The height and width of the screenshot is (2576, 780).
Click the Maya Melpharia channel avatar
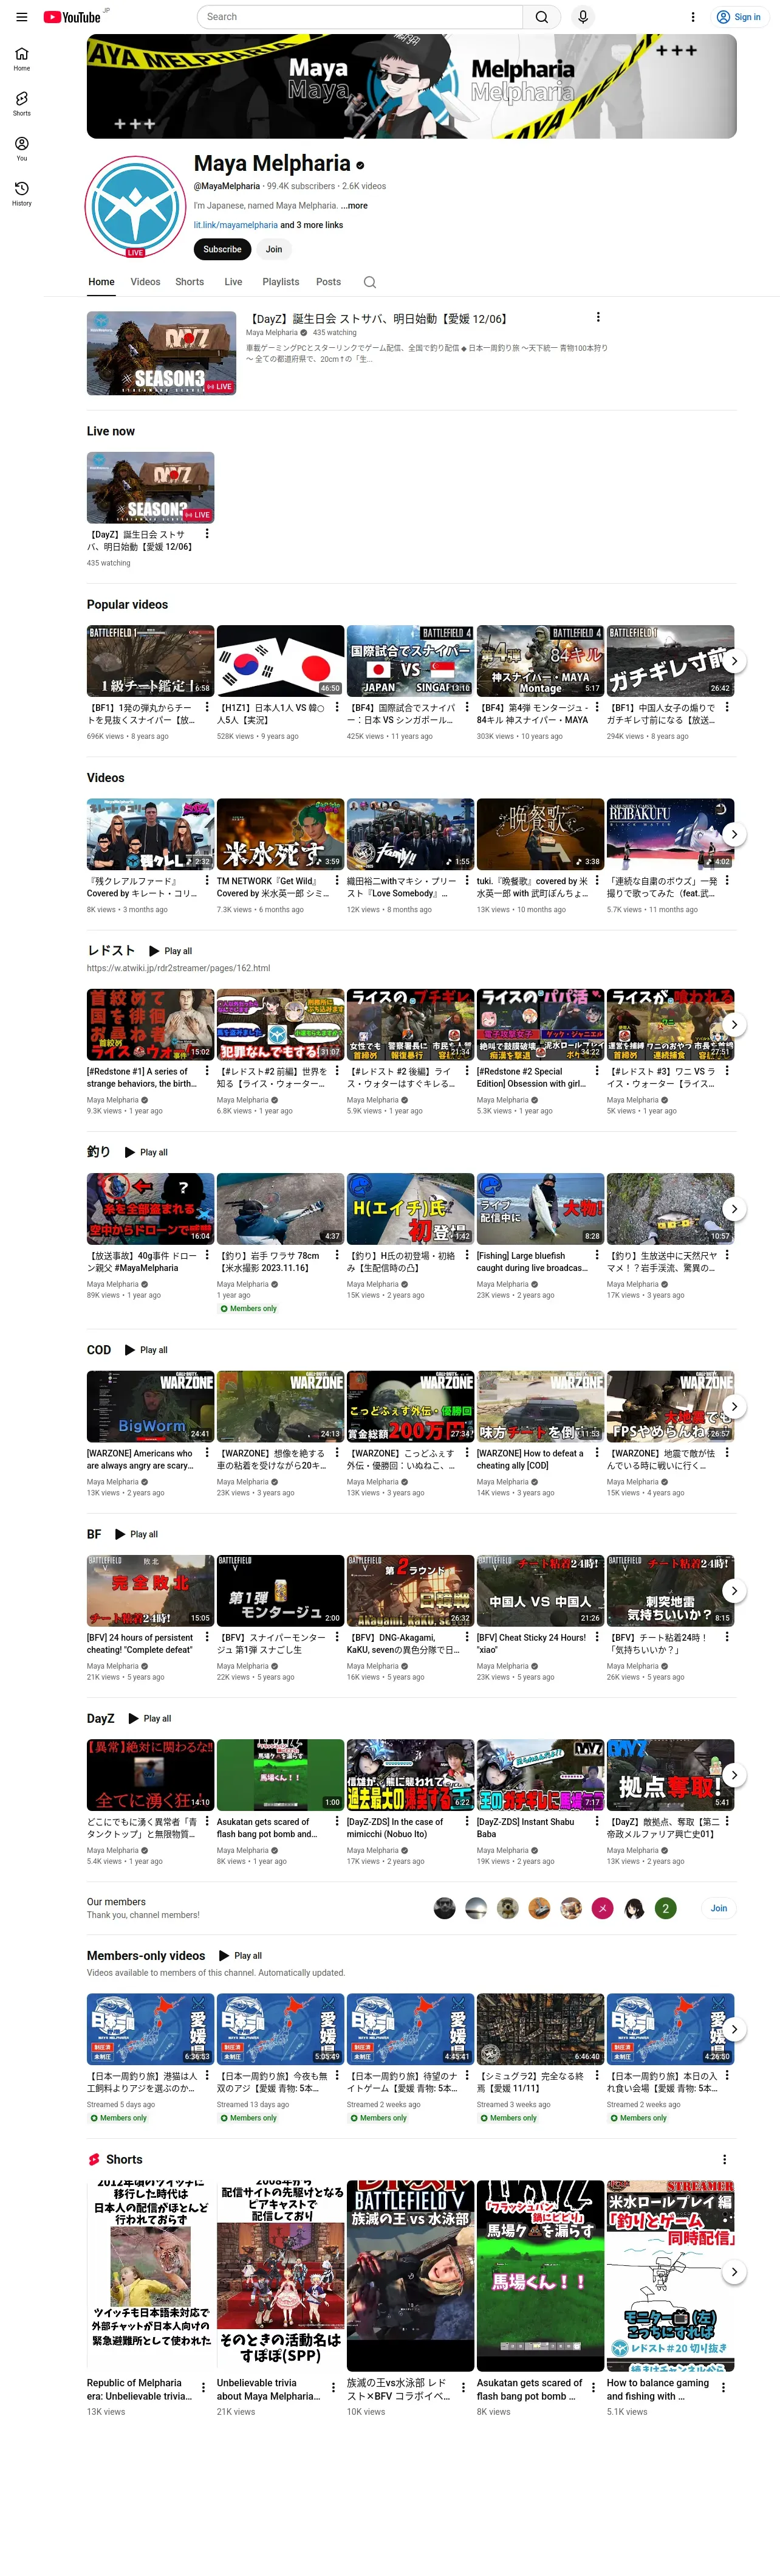click(x=135, y=207)
